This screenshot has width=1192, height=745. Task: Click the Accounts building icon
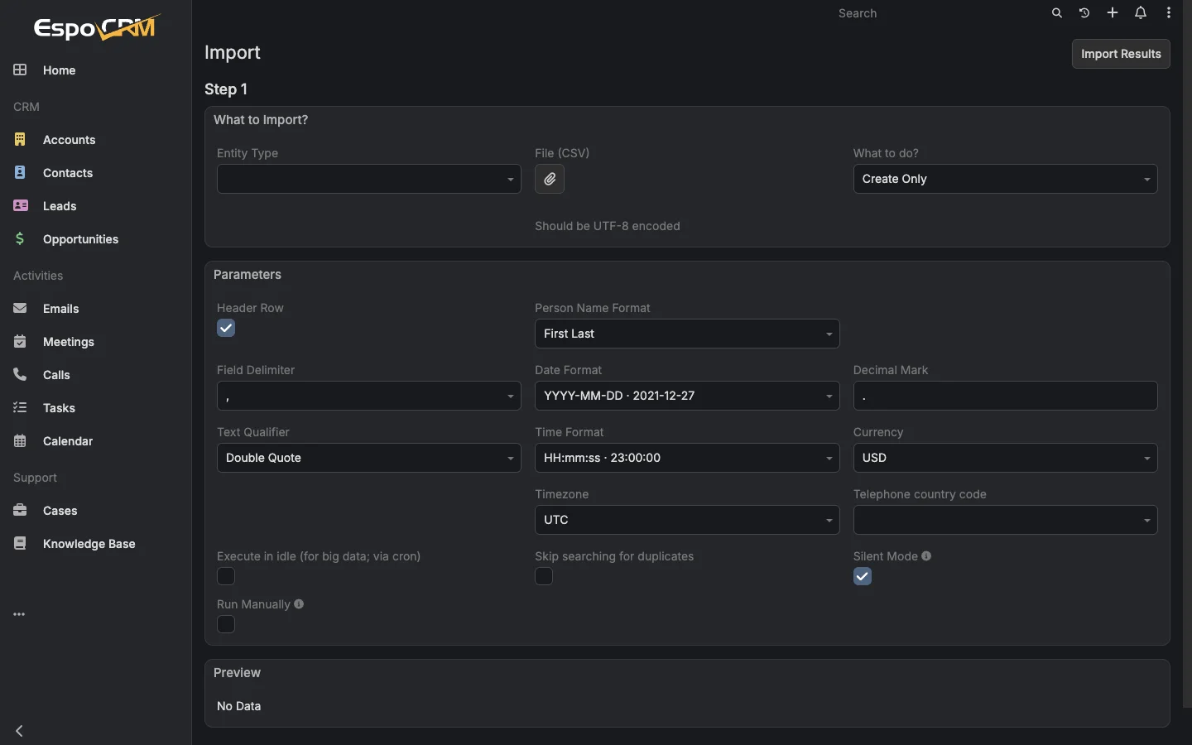(x=20, y=140)
